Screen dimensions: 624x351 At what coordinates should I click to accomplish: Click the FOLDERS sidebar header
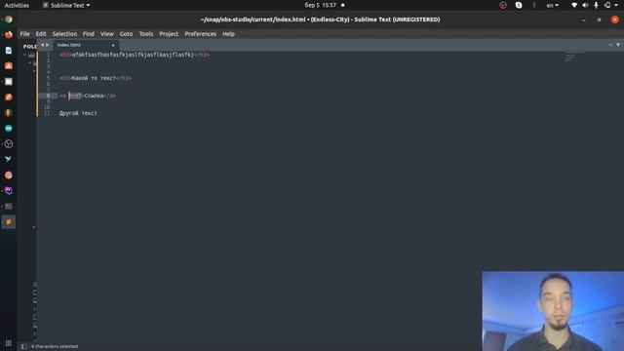click(30, 46)
